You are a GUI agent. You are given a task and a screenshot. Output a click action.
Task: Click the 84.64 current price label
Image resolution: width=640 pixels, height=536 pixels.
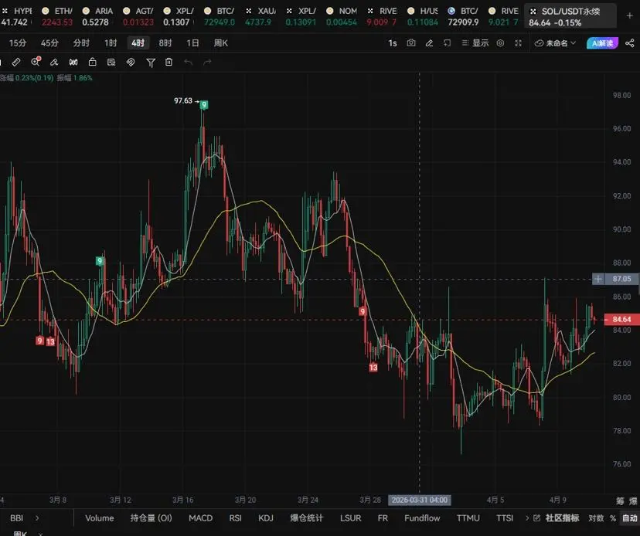[621, 320]
